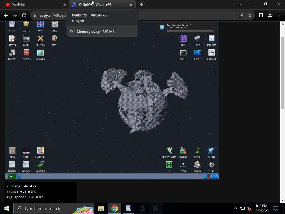Launch the SHELL terminal icon

coord(183,55)
